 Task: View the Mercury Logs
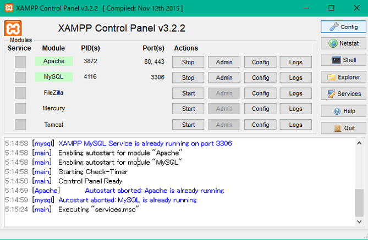296,109
